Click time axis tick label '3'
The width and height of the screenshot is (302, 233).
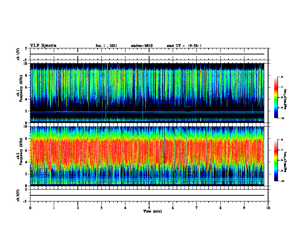click(x=101, y=208)
